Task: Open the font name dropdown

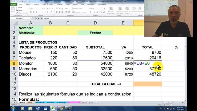Action: coord(42,8)
